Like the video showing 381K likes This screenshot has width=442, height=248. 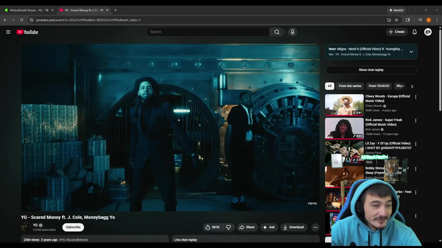[x=212, y=227]
